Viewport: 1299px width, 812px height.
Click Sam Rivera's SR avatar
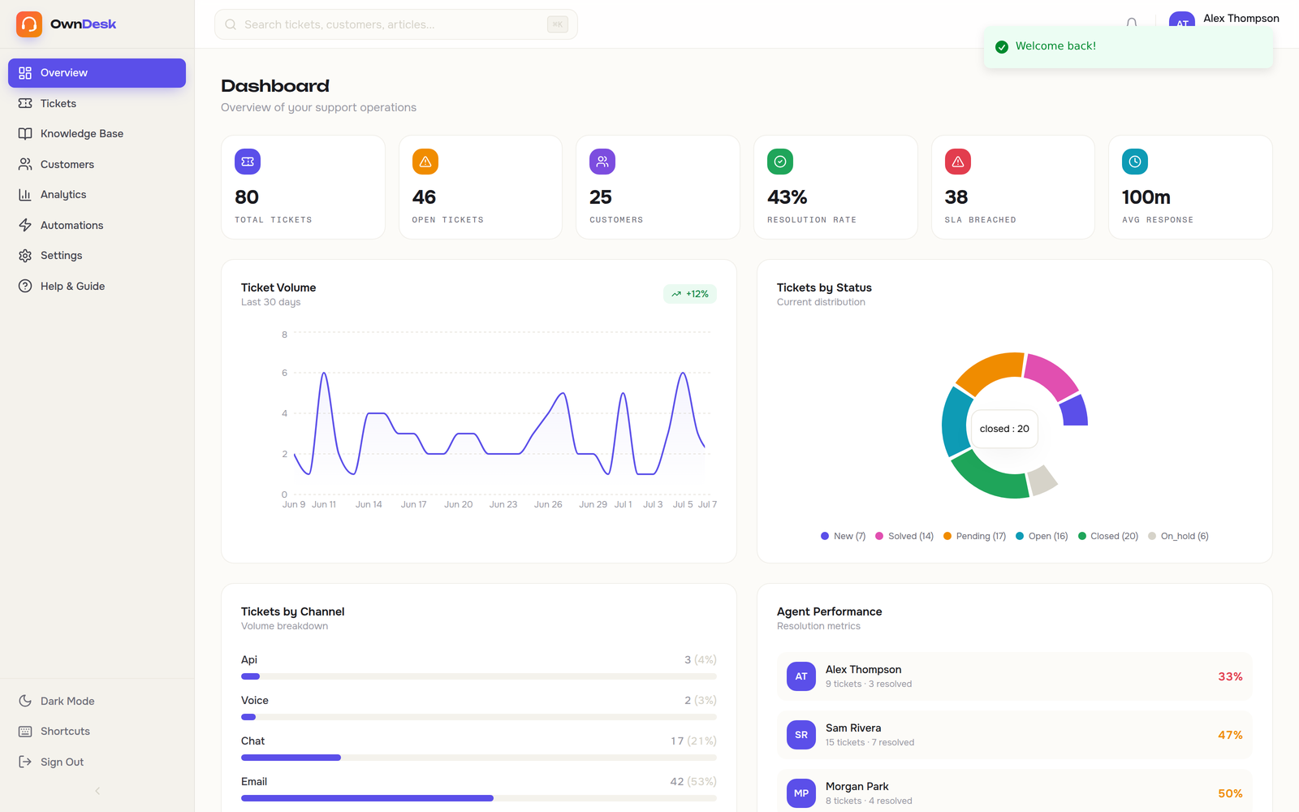coord(801,735)
